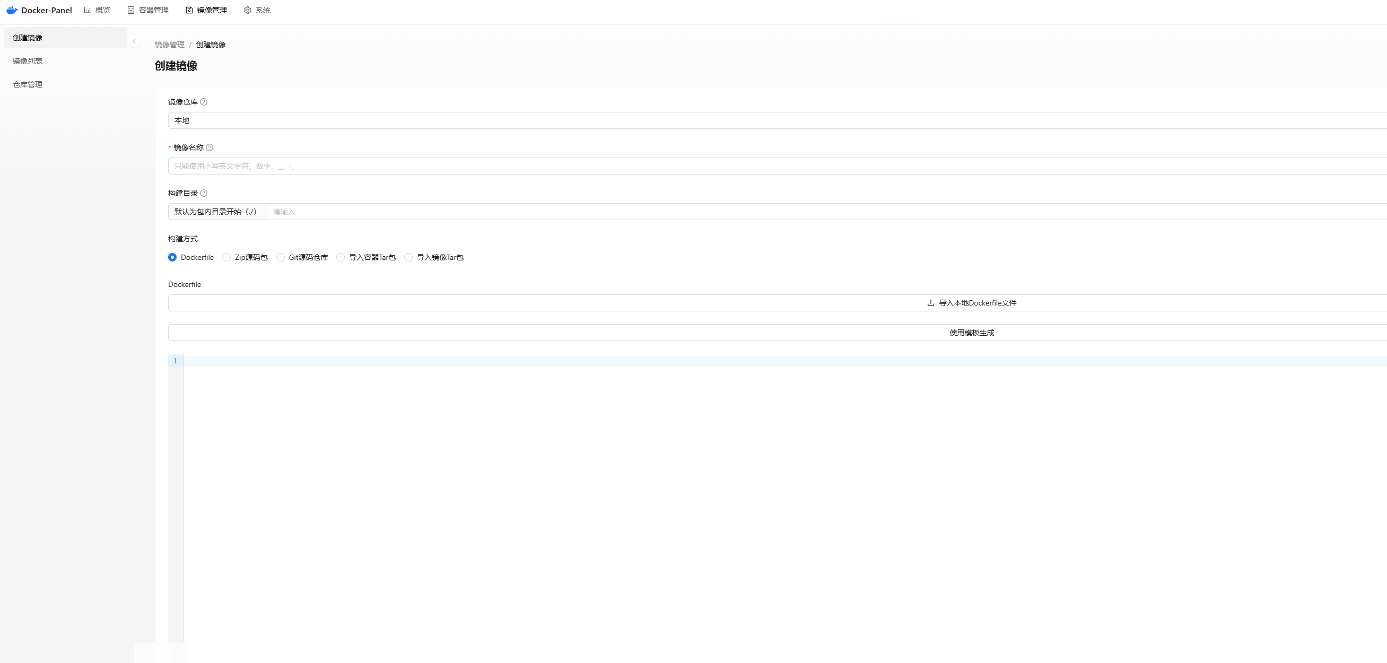Click the Docker-Panel whale logo
Screen dimensions: 1387x663
pos(12,10)
